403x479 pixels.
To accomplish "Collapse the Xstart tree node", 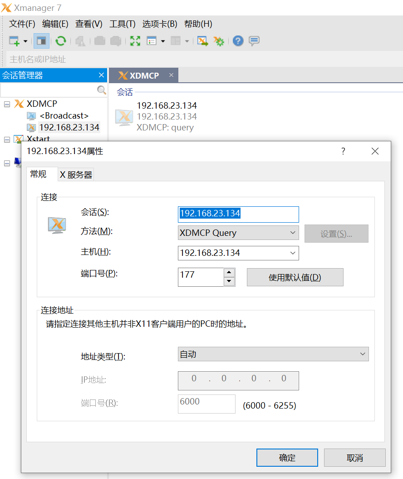I will (7, 140).
